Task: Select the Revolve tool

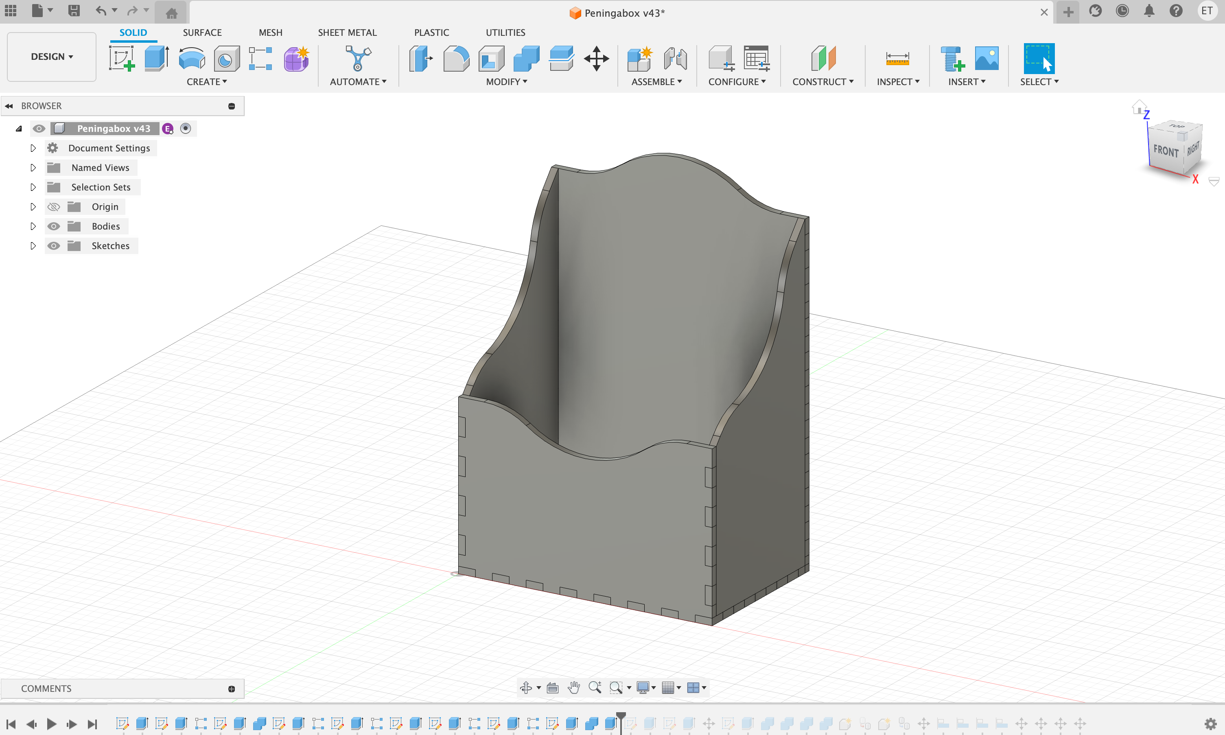Action: pyautogui.click(x=192, y=59)
